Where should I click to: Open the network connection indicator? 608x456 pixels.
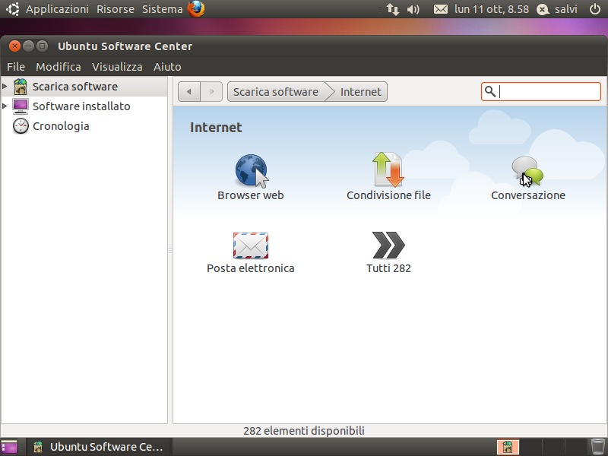(392, 9)
